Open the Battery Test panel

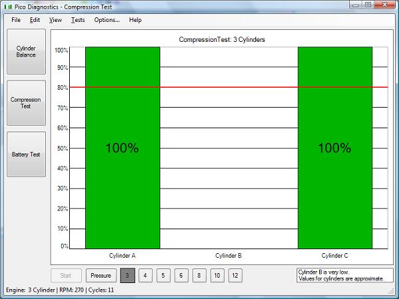26,154
